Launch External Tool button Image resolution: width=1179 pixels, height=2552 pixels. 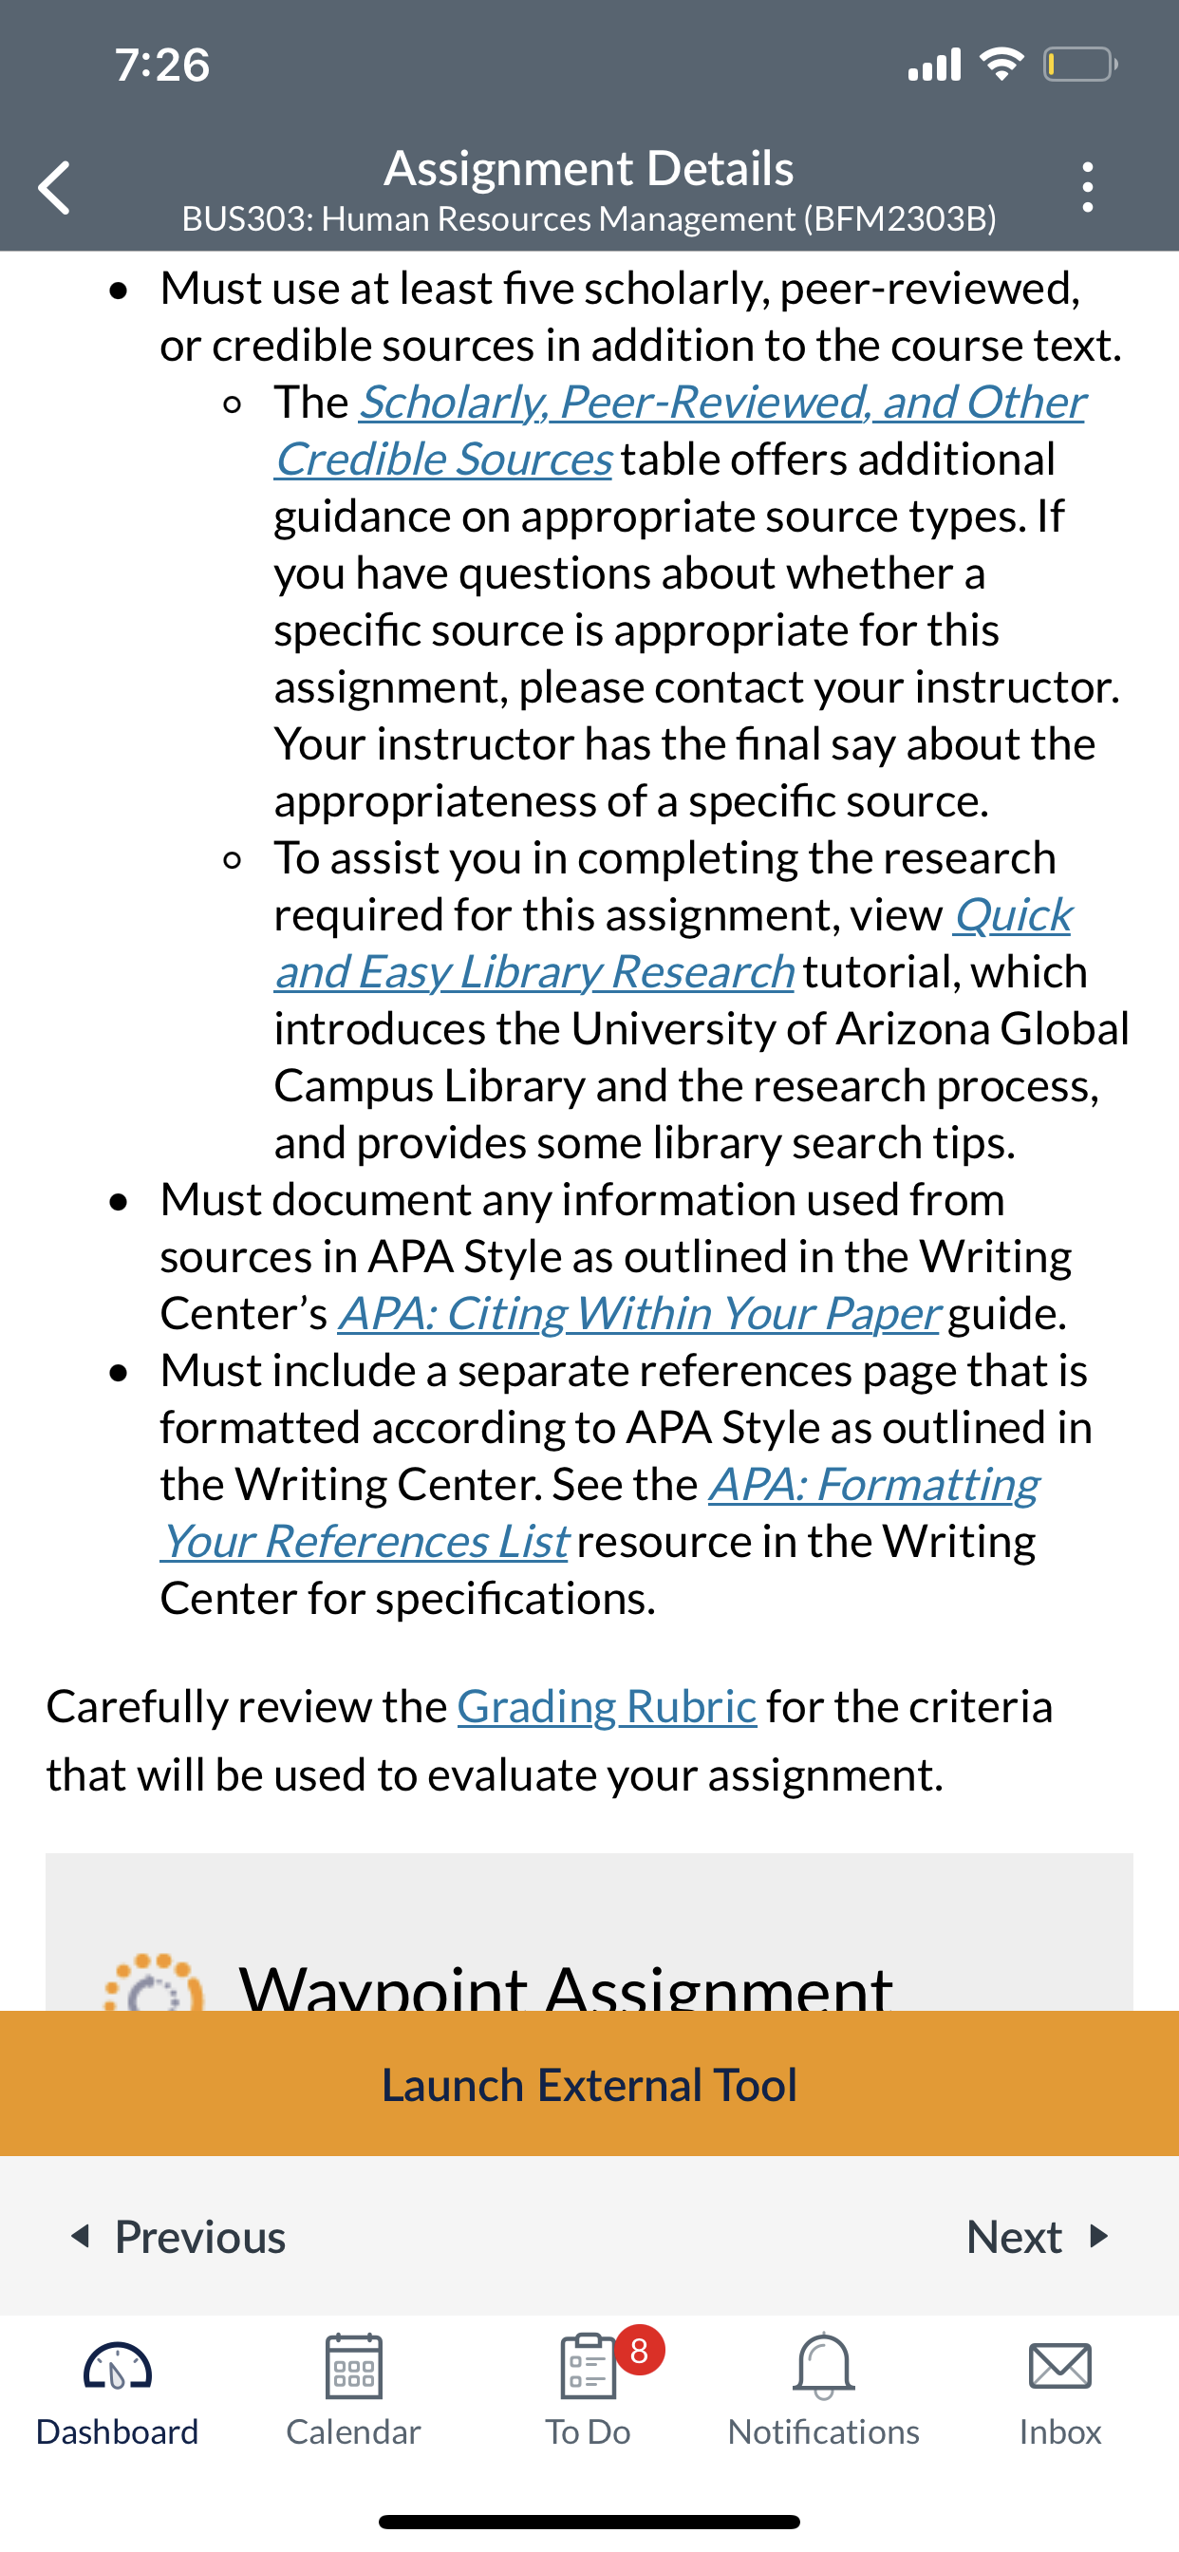pyautogui.click(x=589, y=2083)
